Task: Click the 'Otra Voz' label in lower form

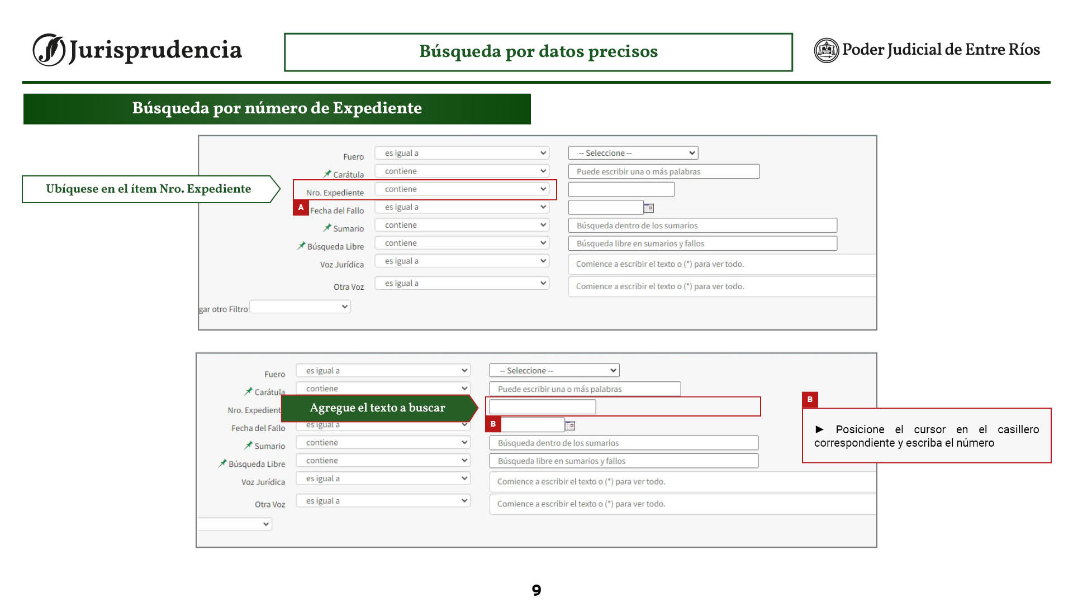Action: coord(270,504)
